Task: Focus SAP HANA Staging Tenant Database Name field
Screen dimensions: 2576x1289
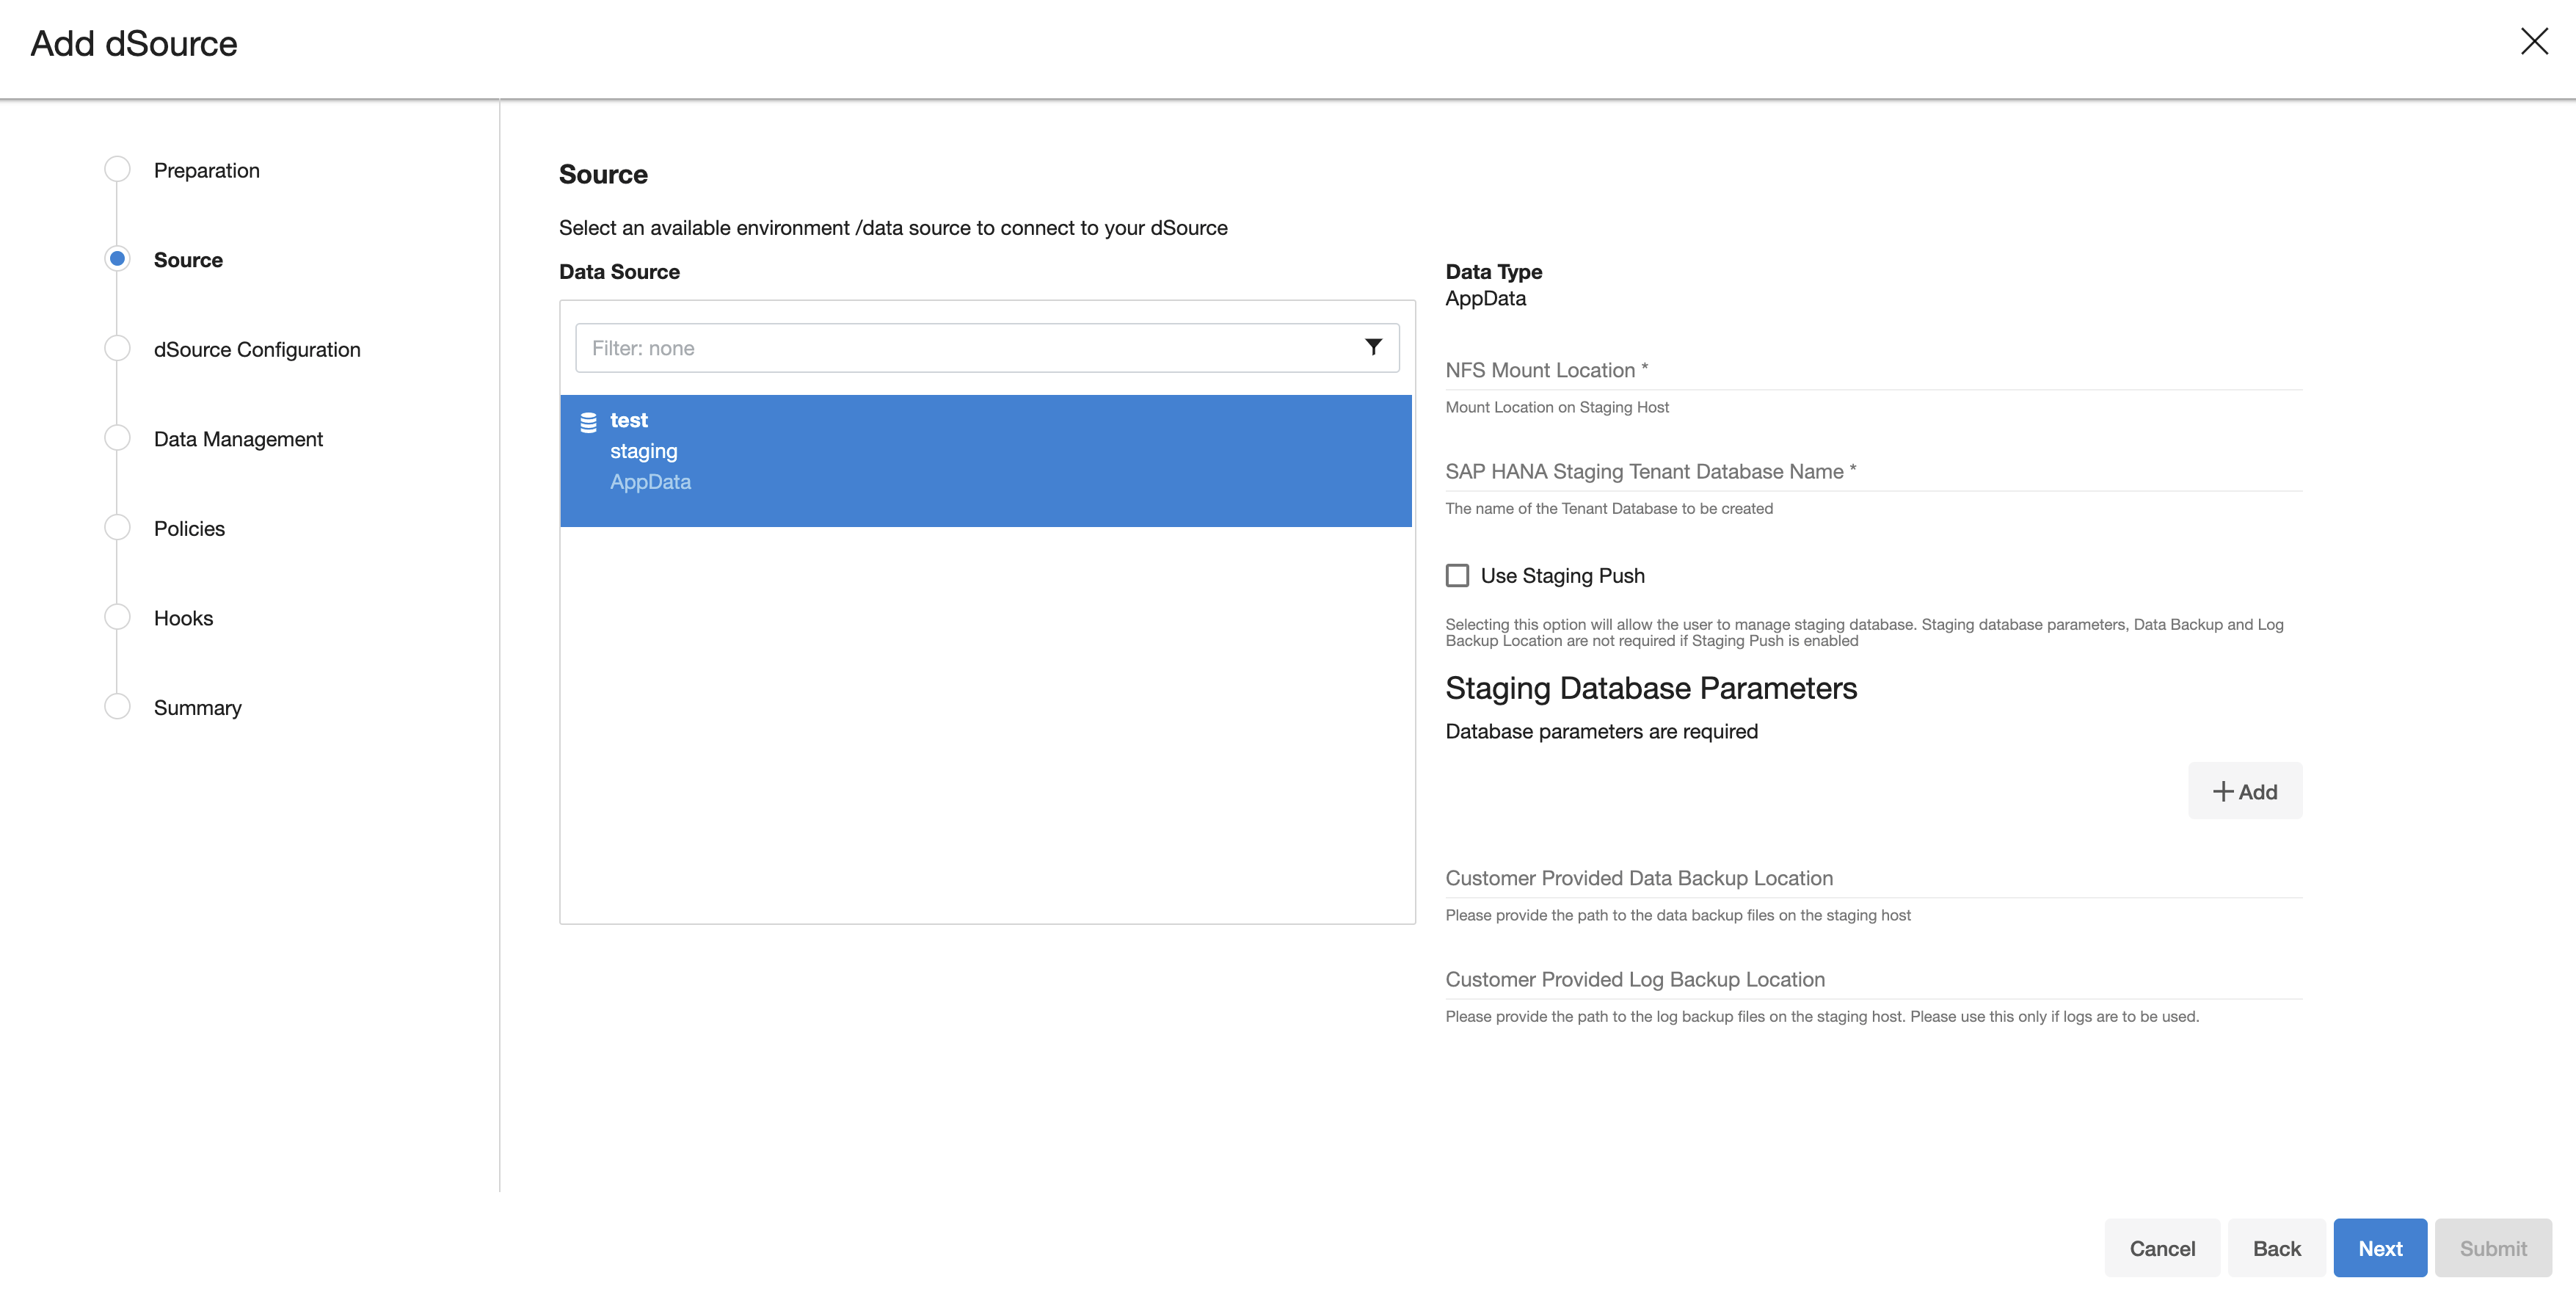Action: (x=1872, y=472)
